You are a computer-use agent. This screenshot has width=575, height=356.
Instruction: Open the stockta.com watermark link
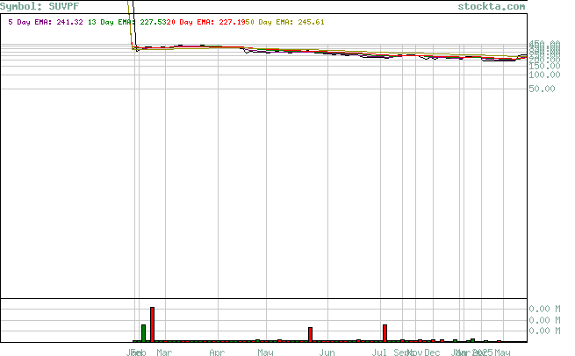[x=492, y=6]
